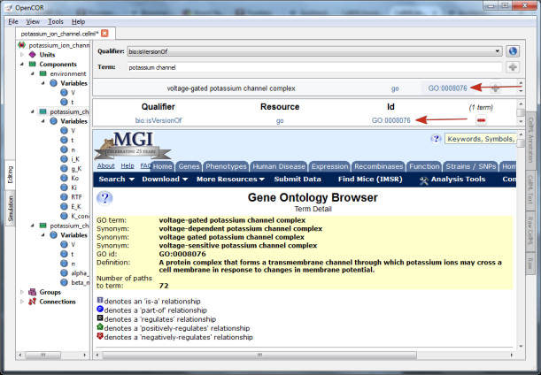Click the Submit Data link
The height and width of the screenshot is (375, 541).
tap(298, 180)
